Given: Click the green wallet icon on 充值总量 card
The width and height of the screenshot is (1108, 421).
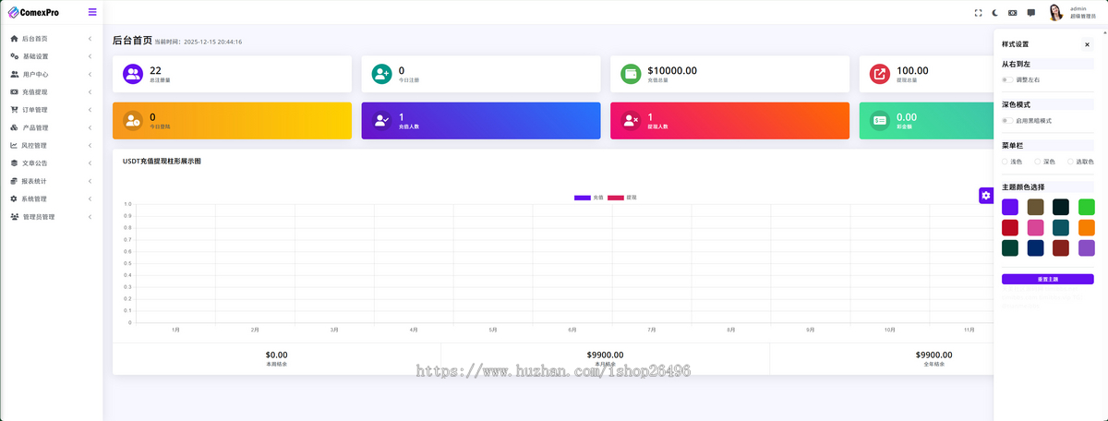Looking at the screenshot, I should point(631,74).
